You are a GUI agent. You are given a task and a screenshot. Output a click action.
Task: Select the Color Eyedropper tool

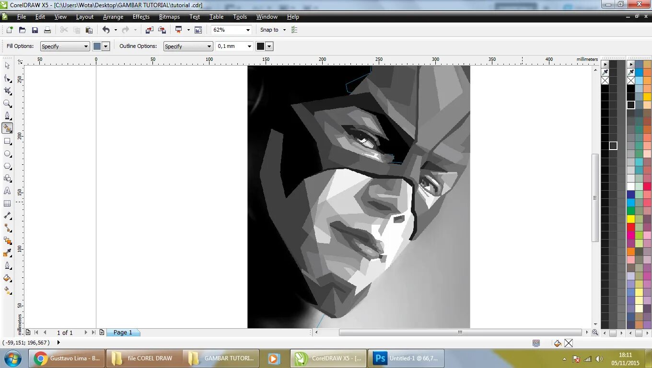coord(7,253)
